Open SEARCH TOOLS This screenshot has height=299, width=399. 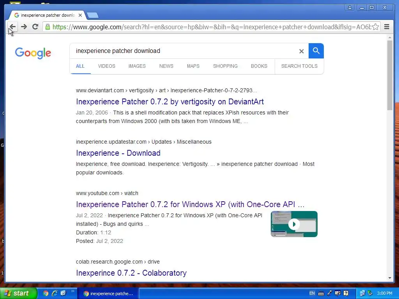(299, 66)
